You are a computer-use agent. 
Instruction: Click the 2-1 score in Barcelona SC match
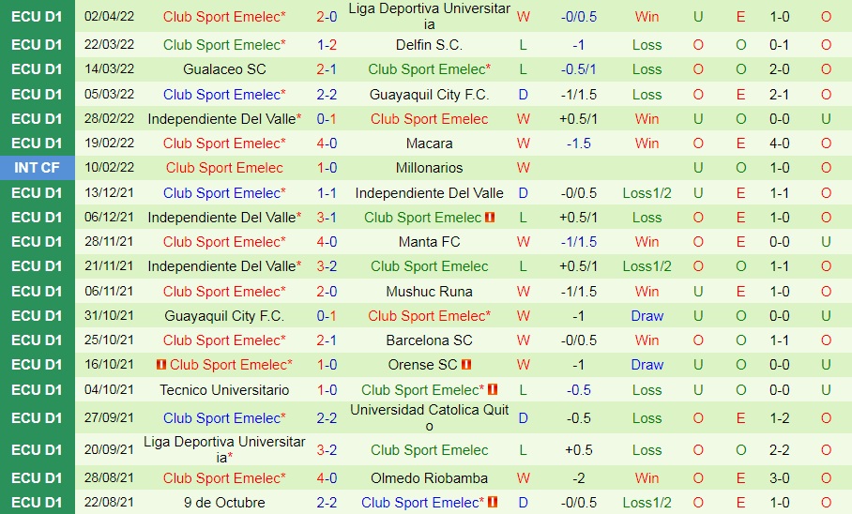pos(327,340)
